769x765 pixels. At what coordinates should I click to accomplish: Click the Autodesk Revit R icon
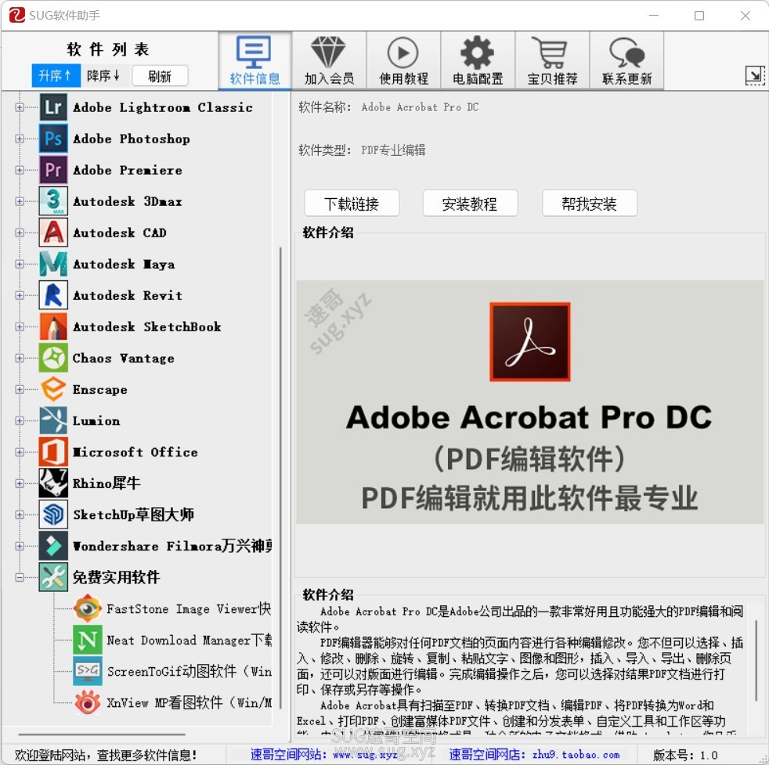point(53,296)
